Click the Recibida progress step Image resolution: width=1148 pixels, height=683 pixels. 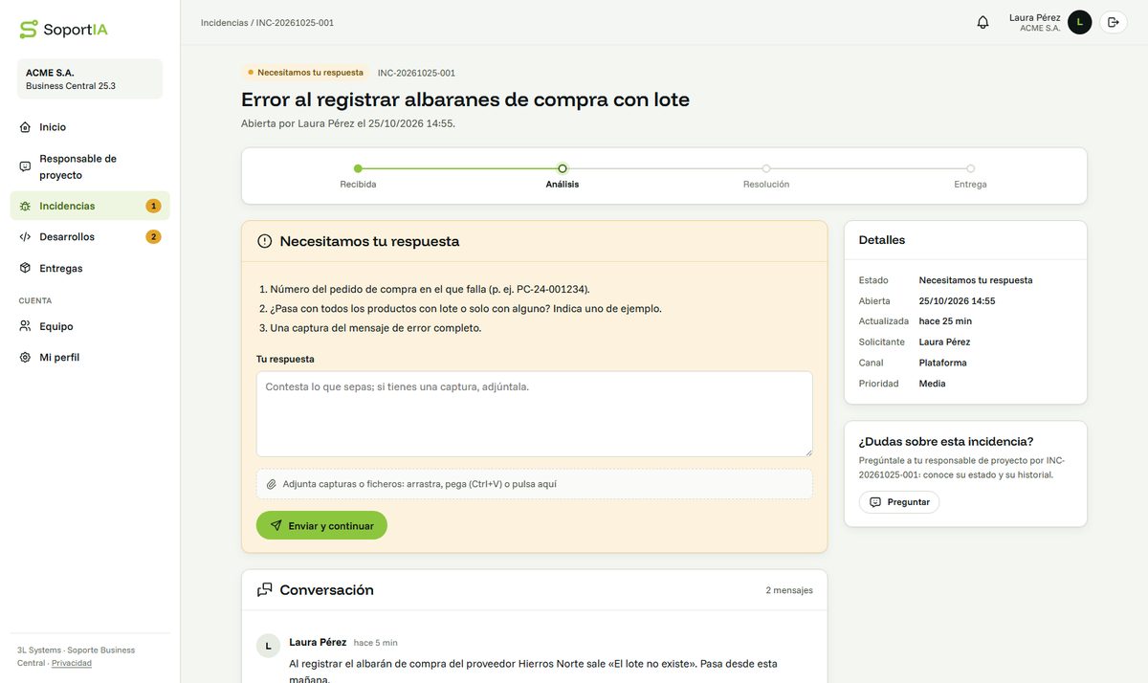pyautogui.click(x=358, y=175)
